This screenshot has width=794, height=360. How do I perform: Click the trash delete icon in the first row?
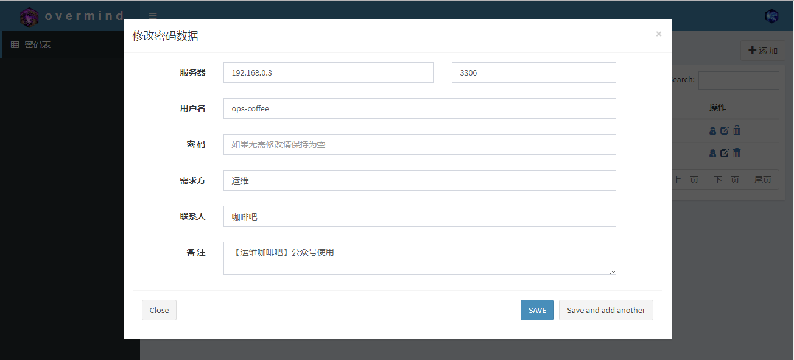click(x=736, y=130)
